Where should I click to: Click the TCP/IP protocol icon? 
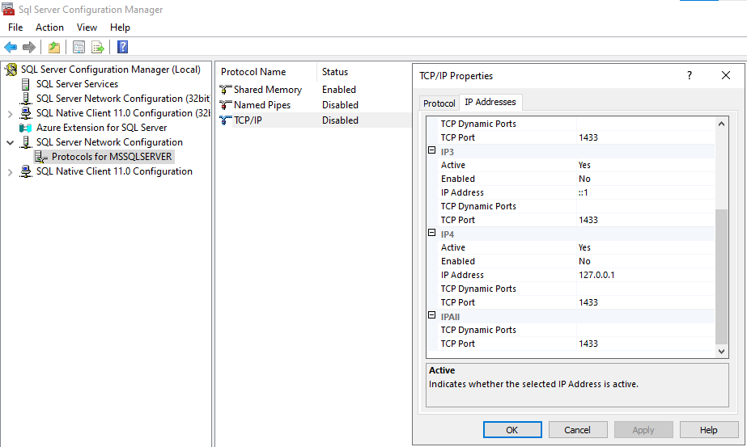(225, 120)
